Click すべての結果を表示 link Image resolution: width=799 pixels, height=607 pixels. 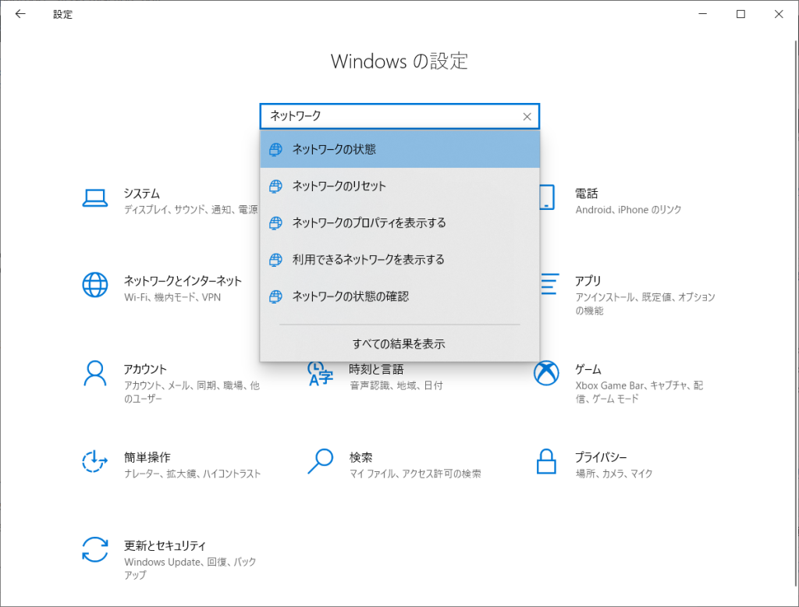tap(399, 344)
